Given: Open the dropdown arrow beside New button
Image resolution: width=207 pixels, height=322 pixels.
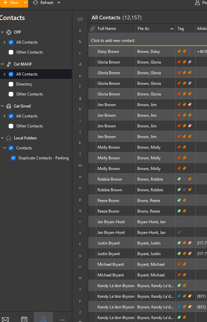Looking at the screenshot, I should point(26,3).
